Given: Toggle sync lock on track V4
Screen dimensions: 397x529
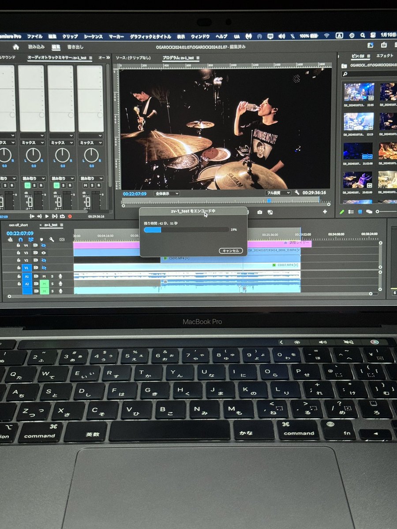Looking at the screenshot, I should tap(35, 245).
